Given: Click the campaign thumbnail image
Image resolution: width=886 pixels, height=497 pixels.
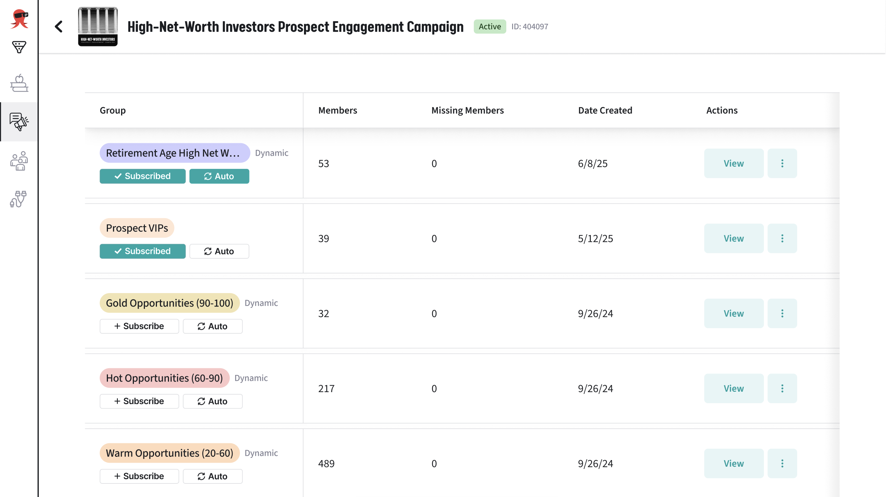Looking at the screenshot, I should pyautogui.click(x=98, y=27).
